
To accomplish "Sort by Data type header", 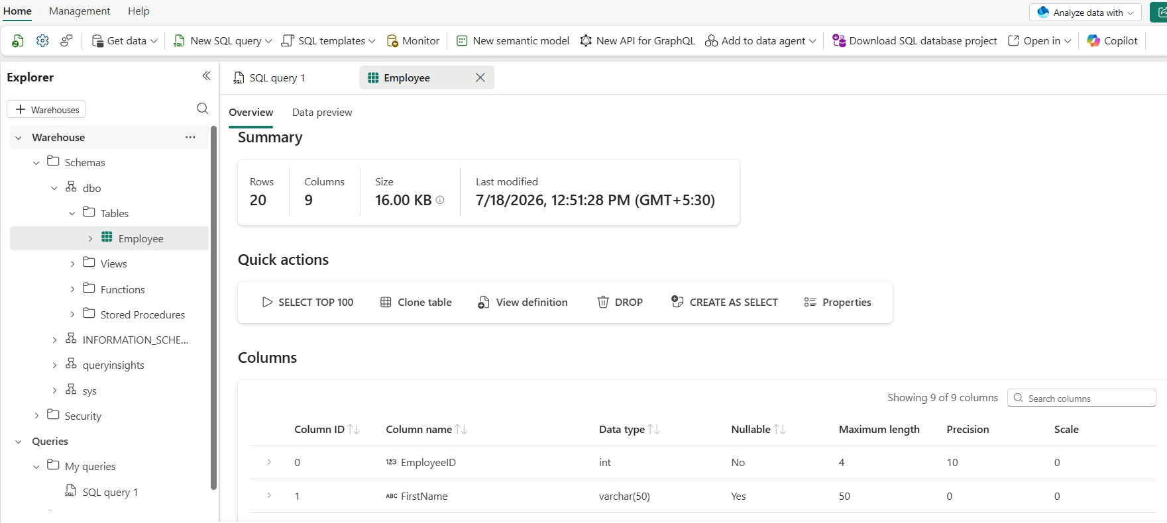I will 629,430.
